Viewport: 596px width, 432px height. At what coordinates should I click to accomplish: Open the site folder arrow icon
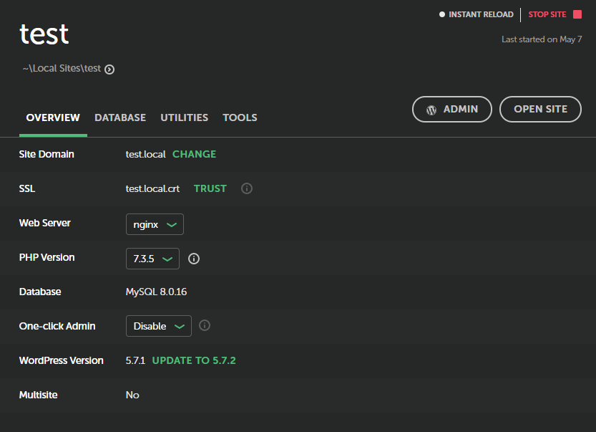pos(109,69)
